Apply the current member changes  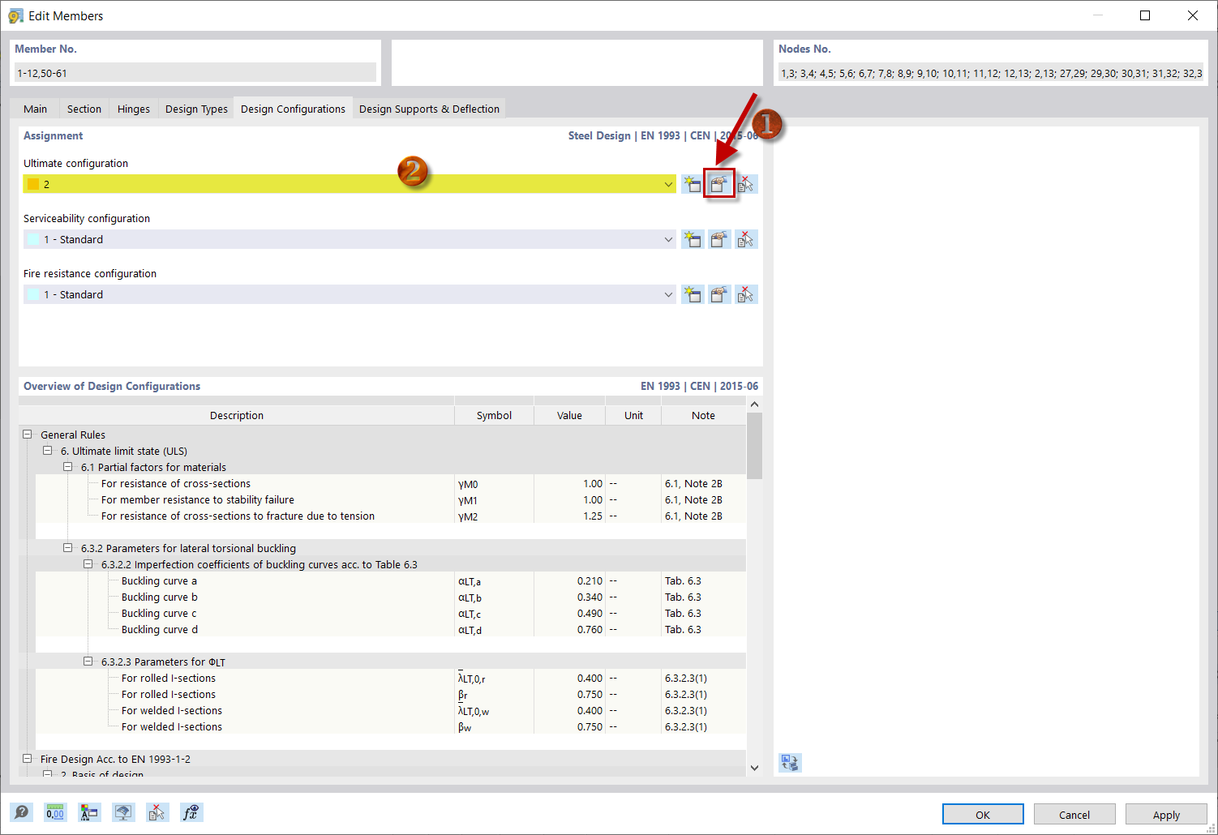(1165, 814)
